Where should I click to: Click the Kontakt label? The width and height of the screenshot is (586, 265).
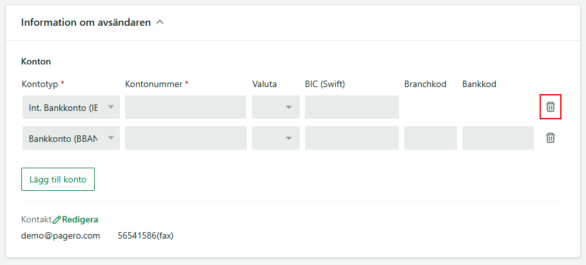(x=36, y=220)
